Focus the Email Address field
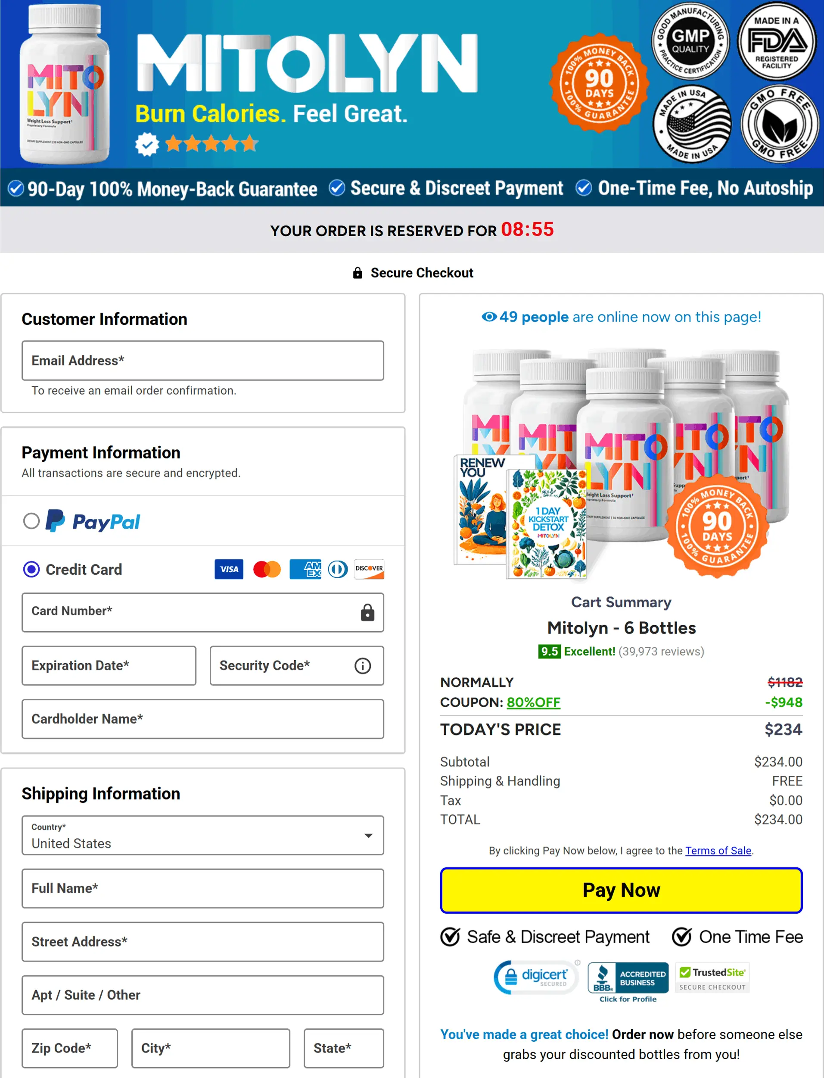This screenshot has width=824, height=1078. 202,360
